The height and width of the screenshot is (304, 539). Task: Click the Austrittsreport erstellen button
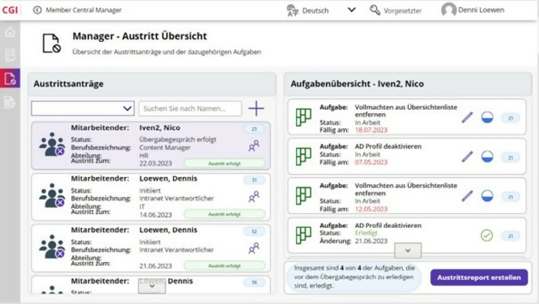(479, 277)
